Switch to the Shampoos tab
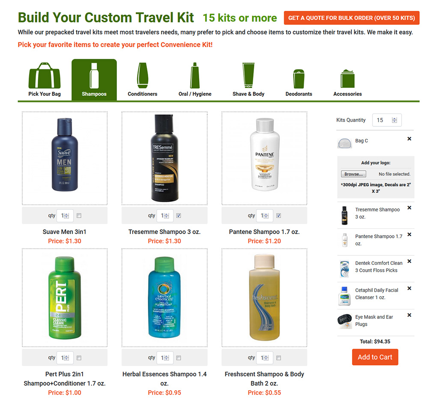Image resolution: width=436 pixels, height=402 pixels. point(94,80)
